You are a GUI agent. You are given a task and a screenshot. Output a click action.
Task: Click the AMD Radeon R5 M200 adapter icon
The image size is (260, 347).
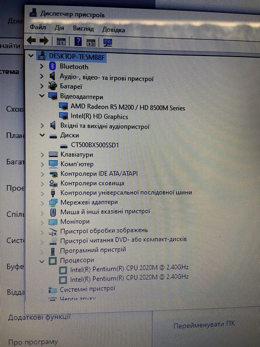[63, 107]
